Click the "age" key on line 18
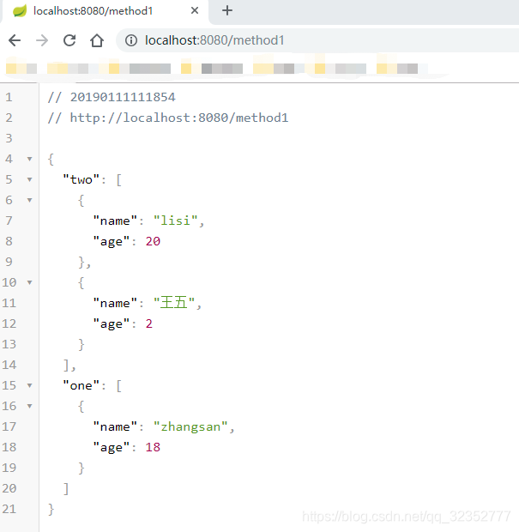Image resolution: width=519 pixels, height=532 pixels. [112, 448]
